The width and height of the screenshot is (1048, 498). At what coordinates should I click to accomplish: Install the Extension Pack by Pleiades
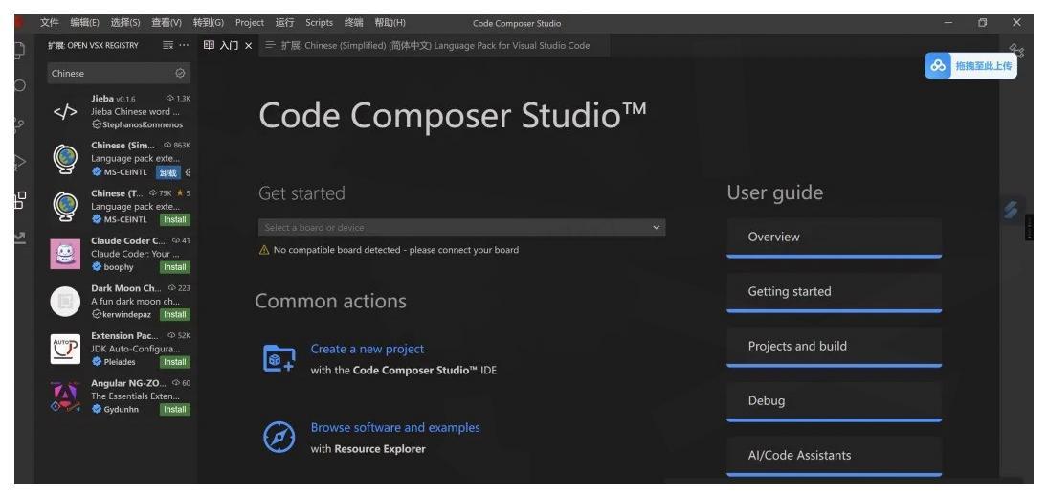(174, 362)
